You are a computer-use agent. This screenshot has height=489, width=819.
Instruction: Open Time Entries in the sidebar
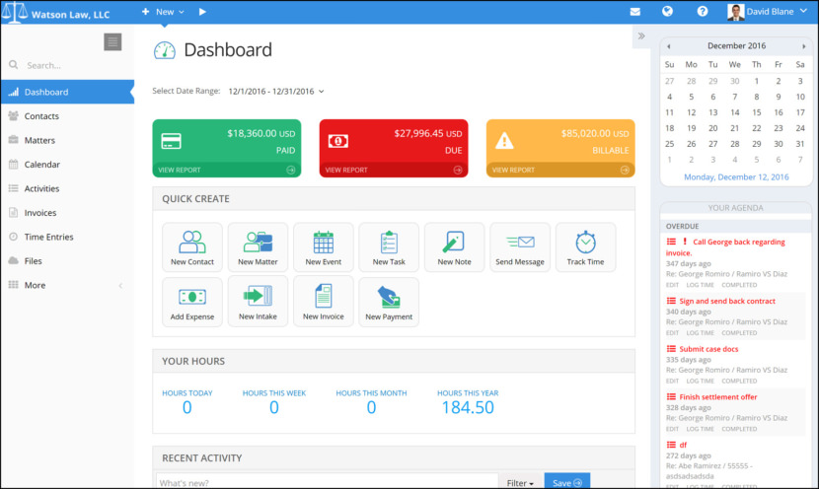[x=67, y=237]
